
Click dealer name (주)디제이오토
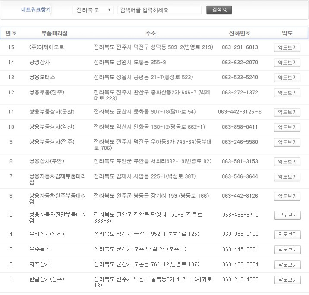pos(47,47)
